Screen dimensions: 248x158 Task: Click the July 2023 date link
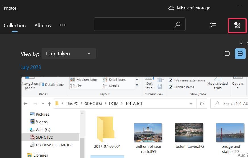[31, 67]
